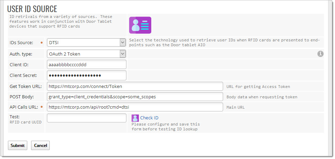
Task: Click the "Client Secret:" field label
Action: click(x=23, y=76)
